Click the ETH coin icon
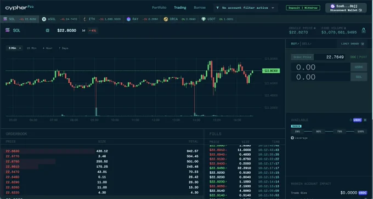The height and width of the screenshot is (199, 373). (x=84, y=19)
